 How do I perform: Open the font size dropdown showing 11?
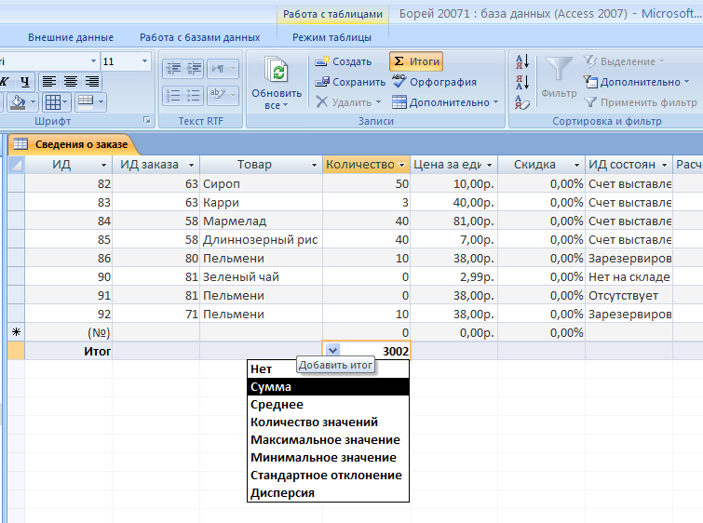[144, 61]
